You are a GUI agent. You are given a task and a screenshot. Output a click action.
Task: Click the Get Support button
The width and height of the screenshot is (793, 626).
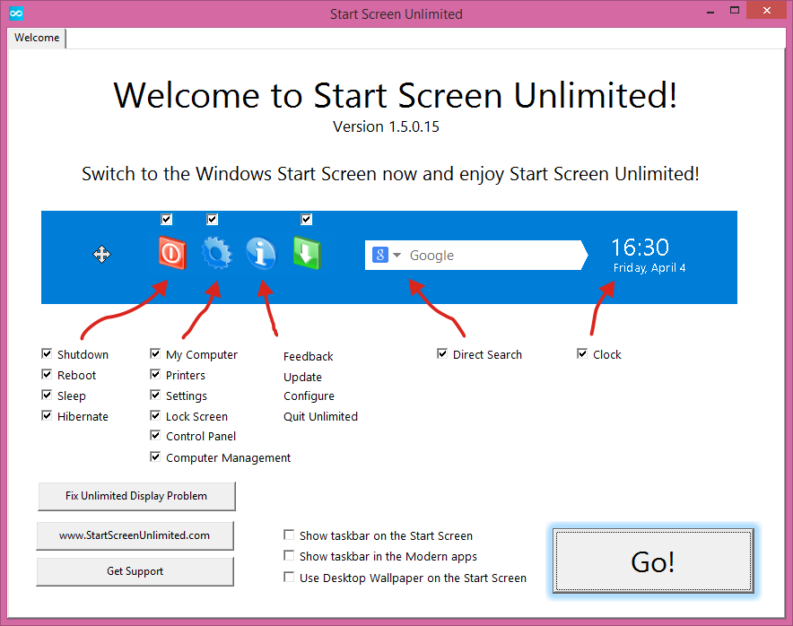(x=135, y=571)
